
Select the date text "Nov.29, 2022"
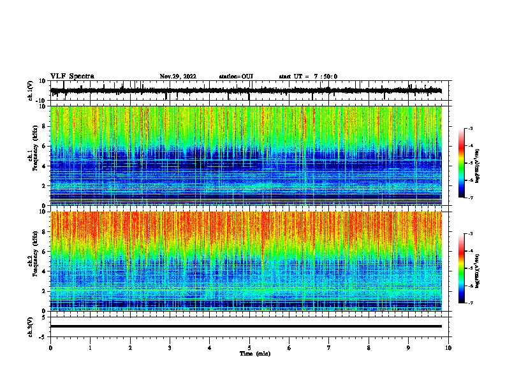pos(178,76)
